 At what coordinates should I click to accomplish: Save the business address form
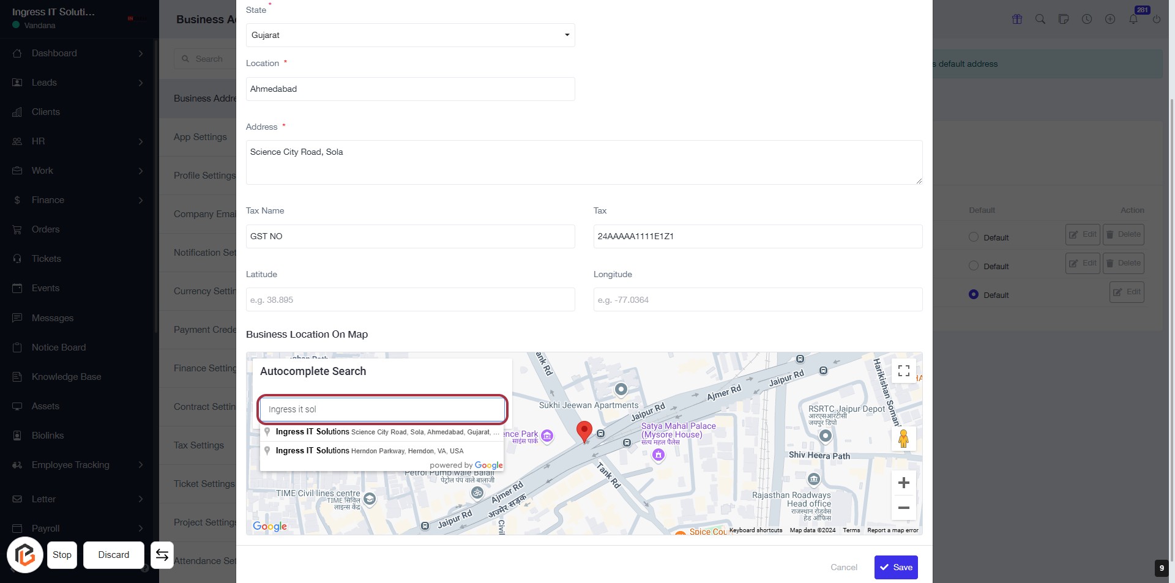(x=896, y=567)
